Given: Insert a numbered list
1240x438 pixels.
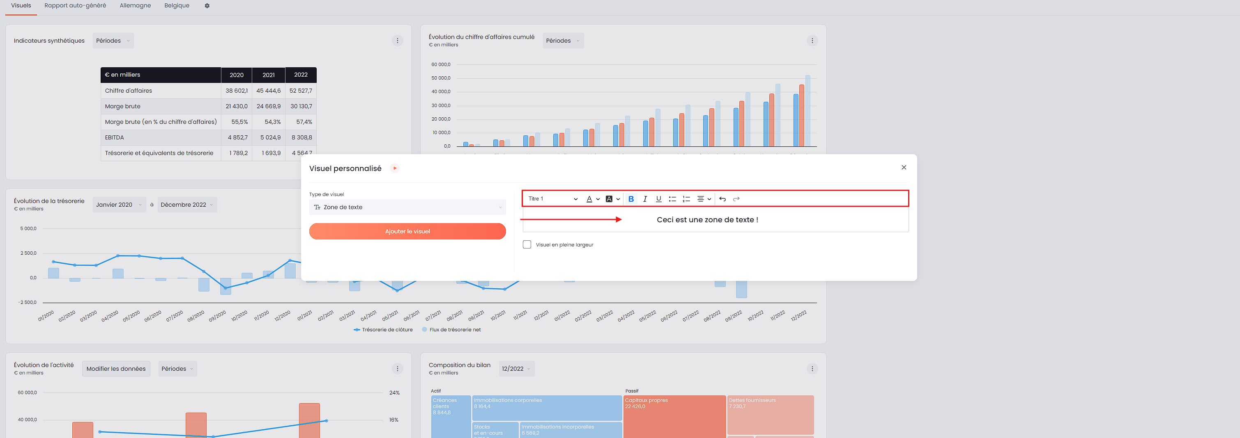Looking at the screenshot, I should (686, 199).
